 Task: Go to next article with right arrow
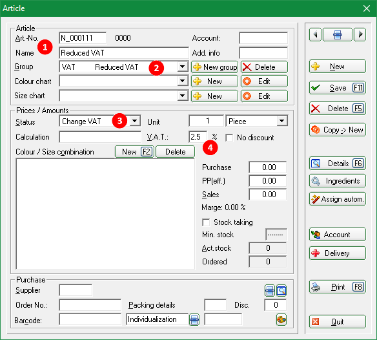[360, 35]
